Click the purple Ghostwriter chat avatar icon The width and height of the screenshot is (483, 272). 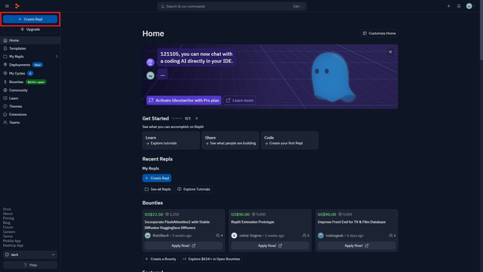(x=150, y=62)
